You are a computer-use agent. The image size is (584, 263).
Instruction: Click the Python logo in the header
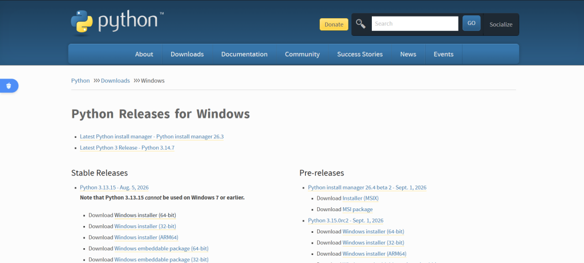click(117, 22)
